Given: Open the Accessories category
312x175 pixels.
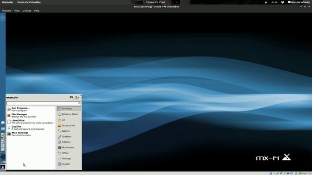Looking at the screenshot, I should tap(69, 125).
